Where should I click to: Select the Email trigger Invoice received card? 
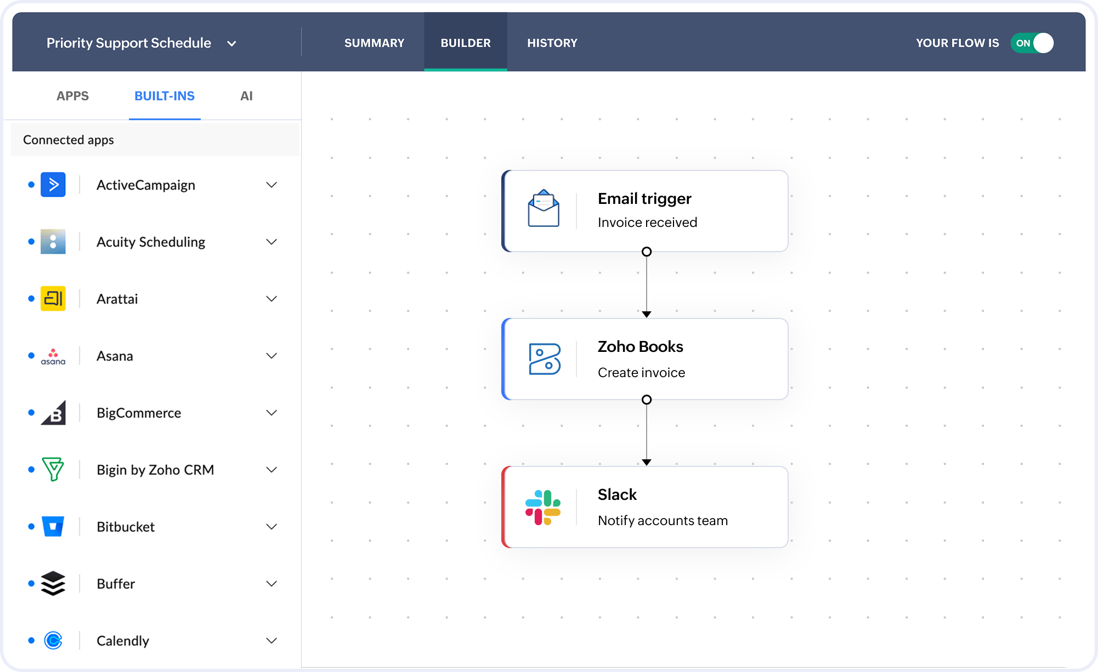(645, 211)
